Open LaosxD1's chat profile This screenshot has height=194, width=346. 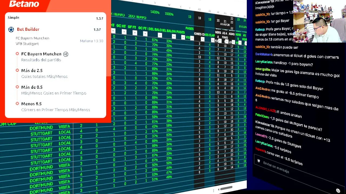[x=261, y=136]
